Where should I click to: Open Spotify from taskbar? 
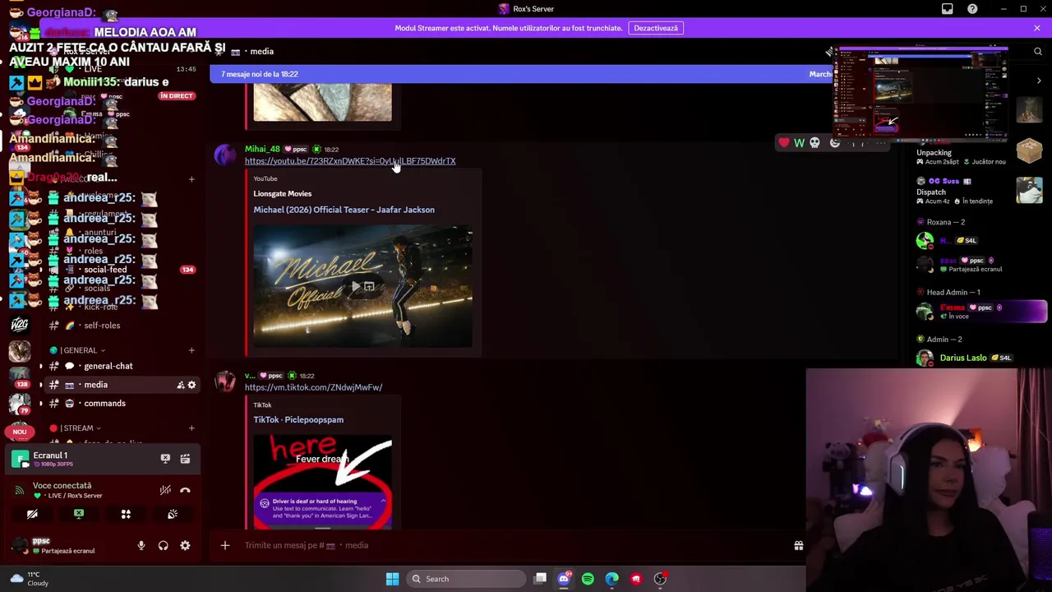(588, 579)
